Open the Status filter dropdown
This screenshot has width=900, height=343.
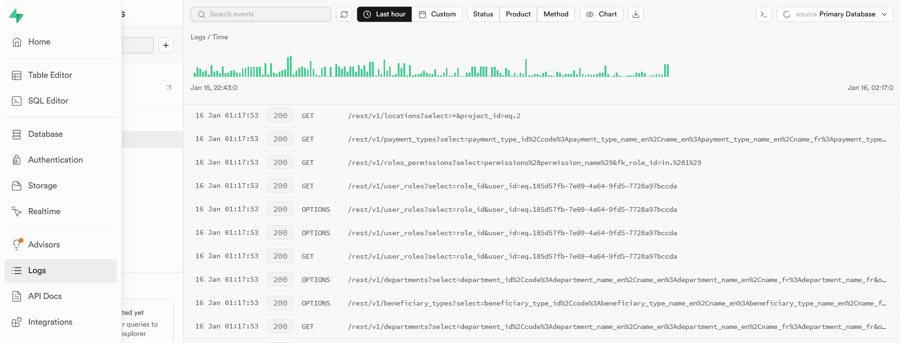coord(483,14)
